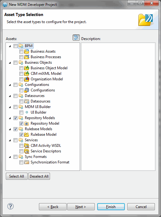This screenshot has width=161, height=217.
Task: Click the CIM Activity WSDL icon
Action: (x=27, y=146)
